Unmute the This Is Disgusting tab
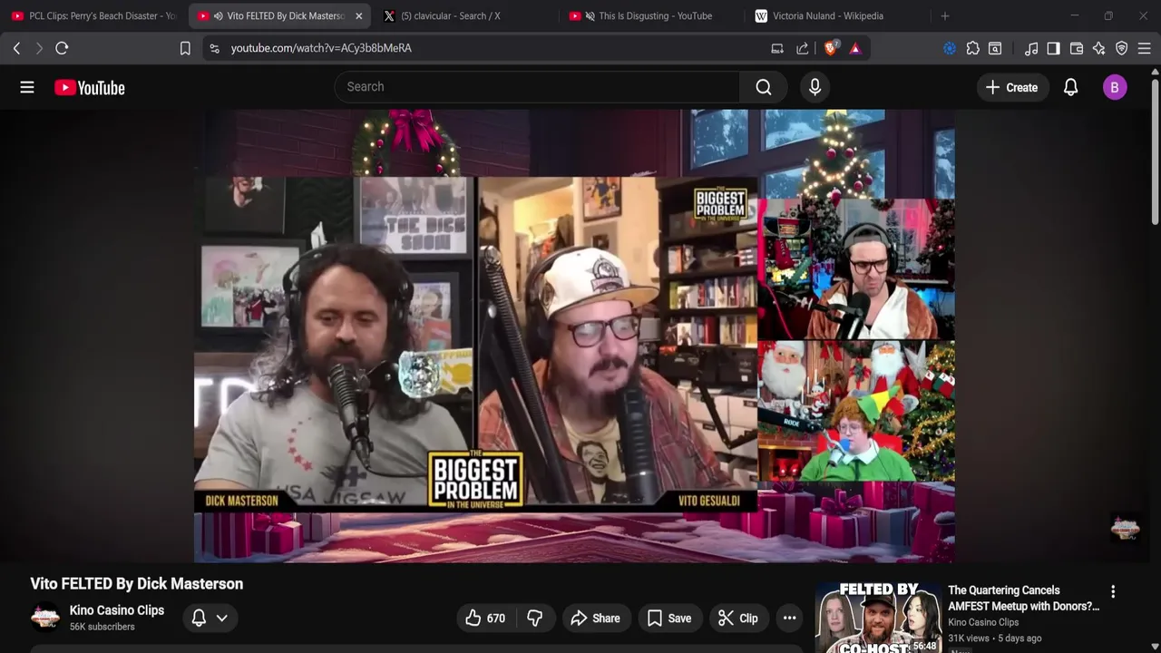This screenshot has height=653, width=1161. tap(590, 16)
